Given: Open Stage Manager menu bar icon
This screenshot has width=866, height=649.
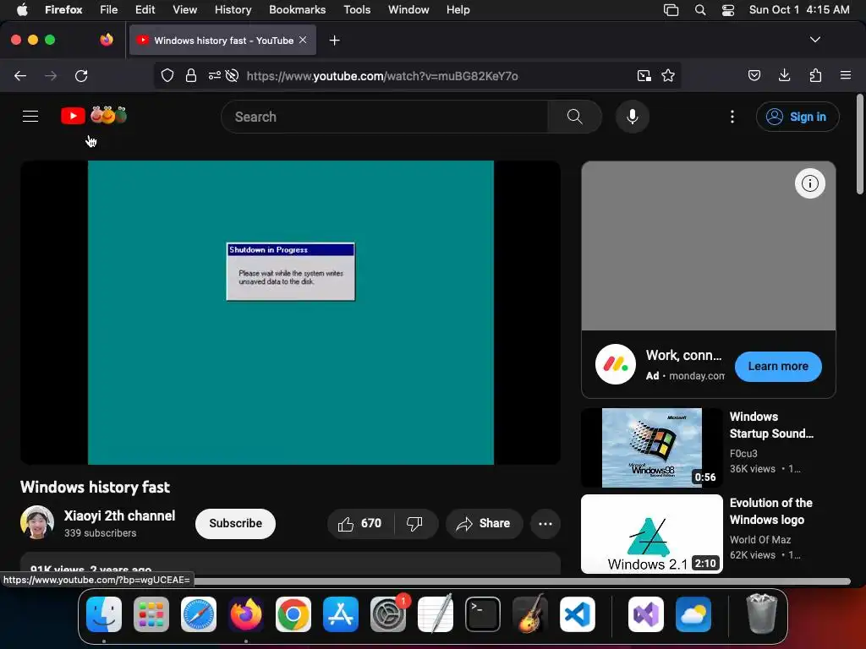Looking at the screenshot, I should [x=671, y=10].
